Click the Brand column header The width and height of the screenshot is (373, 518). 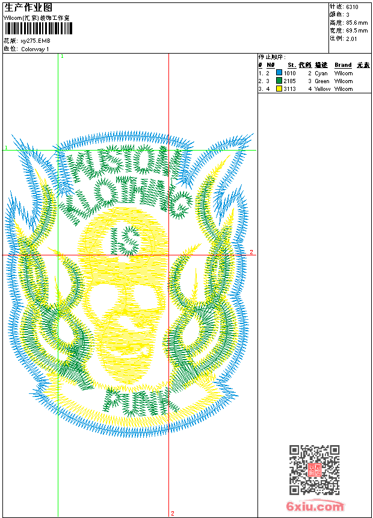(x=343, y=65)
